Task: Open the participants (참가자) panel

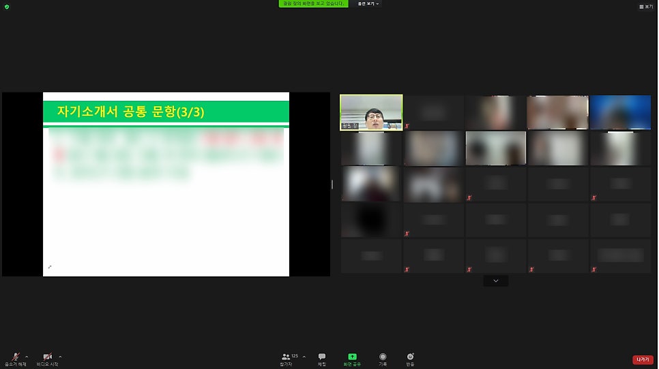Action: (x=287, y=359)
